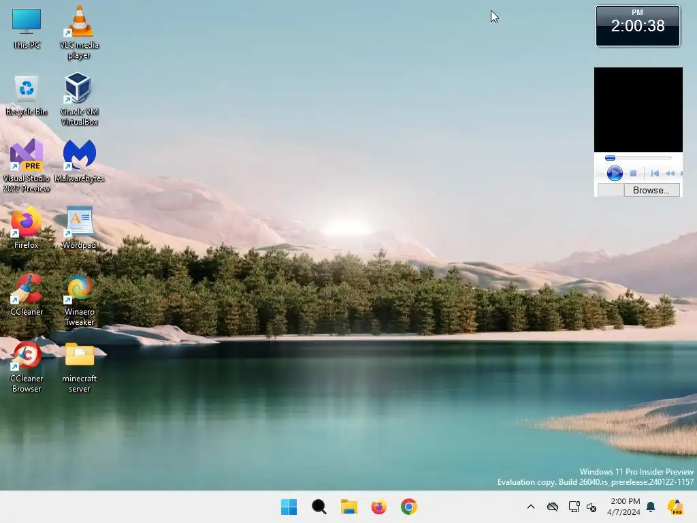The image size is (697, 523).
Task: Select the CCleaner desktop shortcut
Action: 27,294
